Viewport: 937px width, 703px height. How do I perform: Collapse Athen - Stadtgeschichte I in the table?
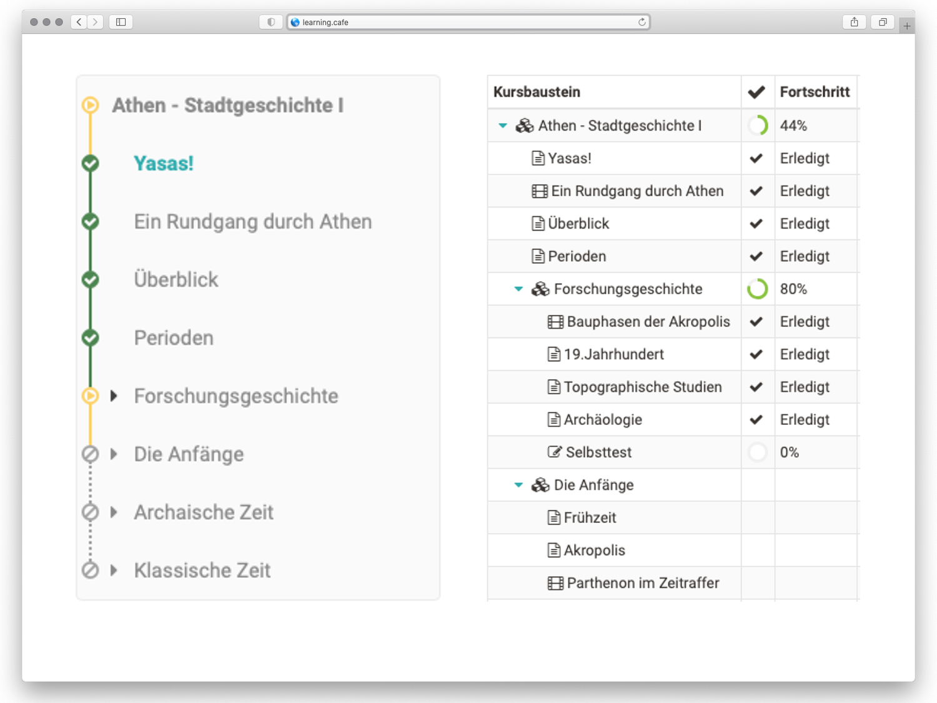click(x=503, y=126)
